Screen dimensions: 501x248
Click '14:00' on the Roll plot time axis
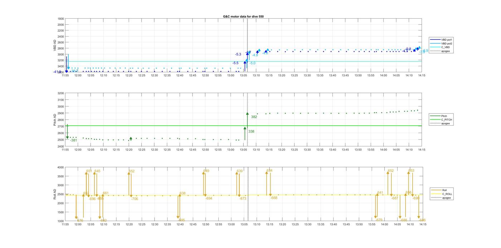(384, 224)
